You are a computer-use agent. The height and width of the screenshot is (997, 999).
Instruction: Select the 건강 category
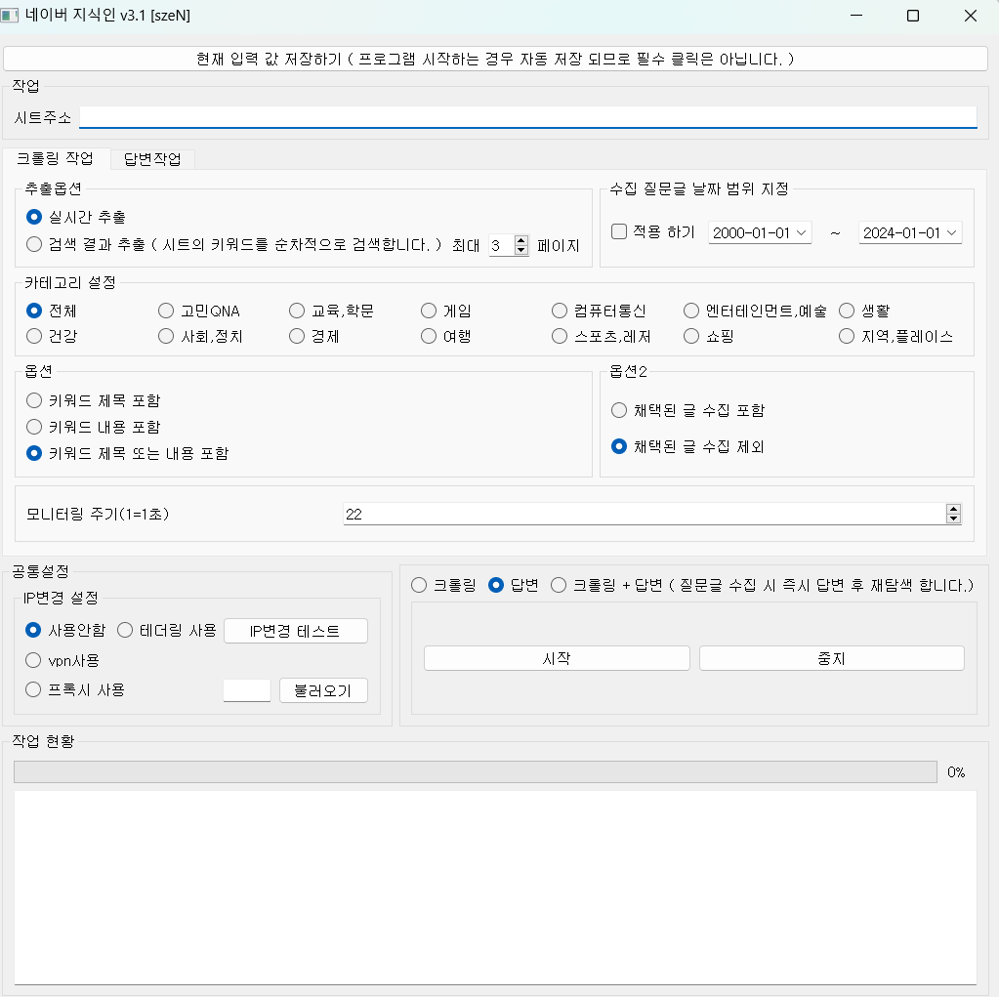(52, 336)
